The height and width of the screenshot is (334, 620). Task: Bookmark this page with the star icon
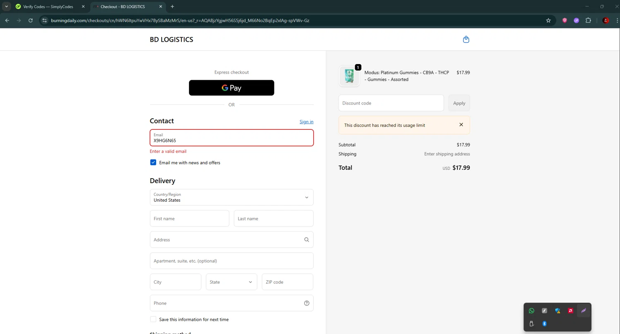tap(548, 20)
